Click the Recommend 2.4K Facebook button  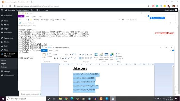coord(157,18)
